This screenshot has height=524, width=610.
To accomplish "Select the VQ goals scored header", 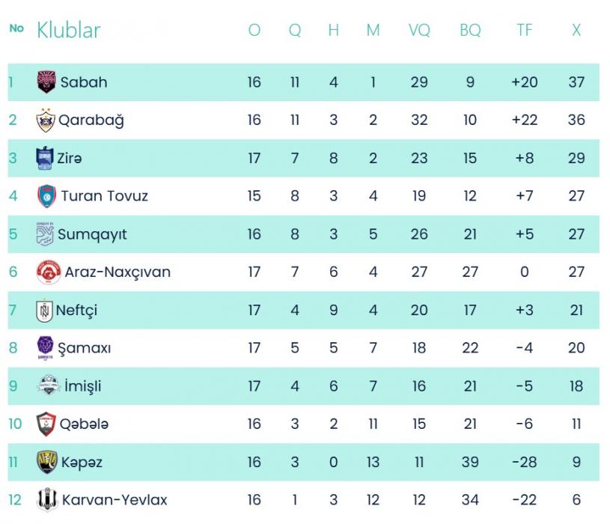I will coord(419,31).
